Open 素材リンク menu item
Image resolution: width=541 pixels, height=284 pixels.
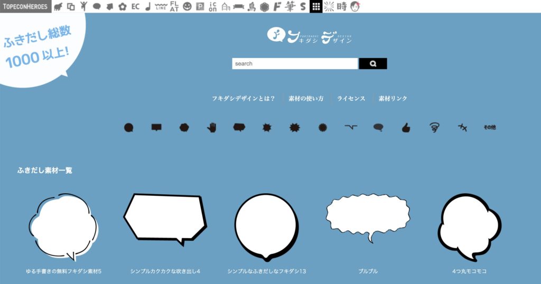click(x=393, y=99)
